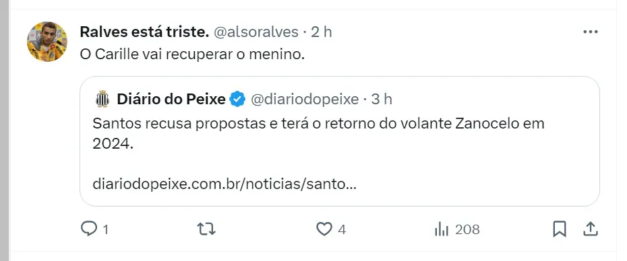Viewport: 627px width, 261px height.
Task: Open the Ralves está triste profile picture
Action: (x=47, y=42)
